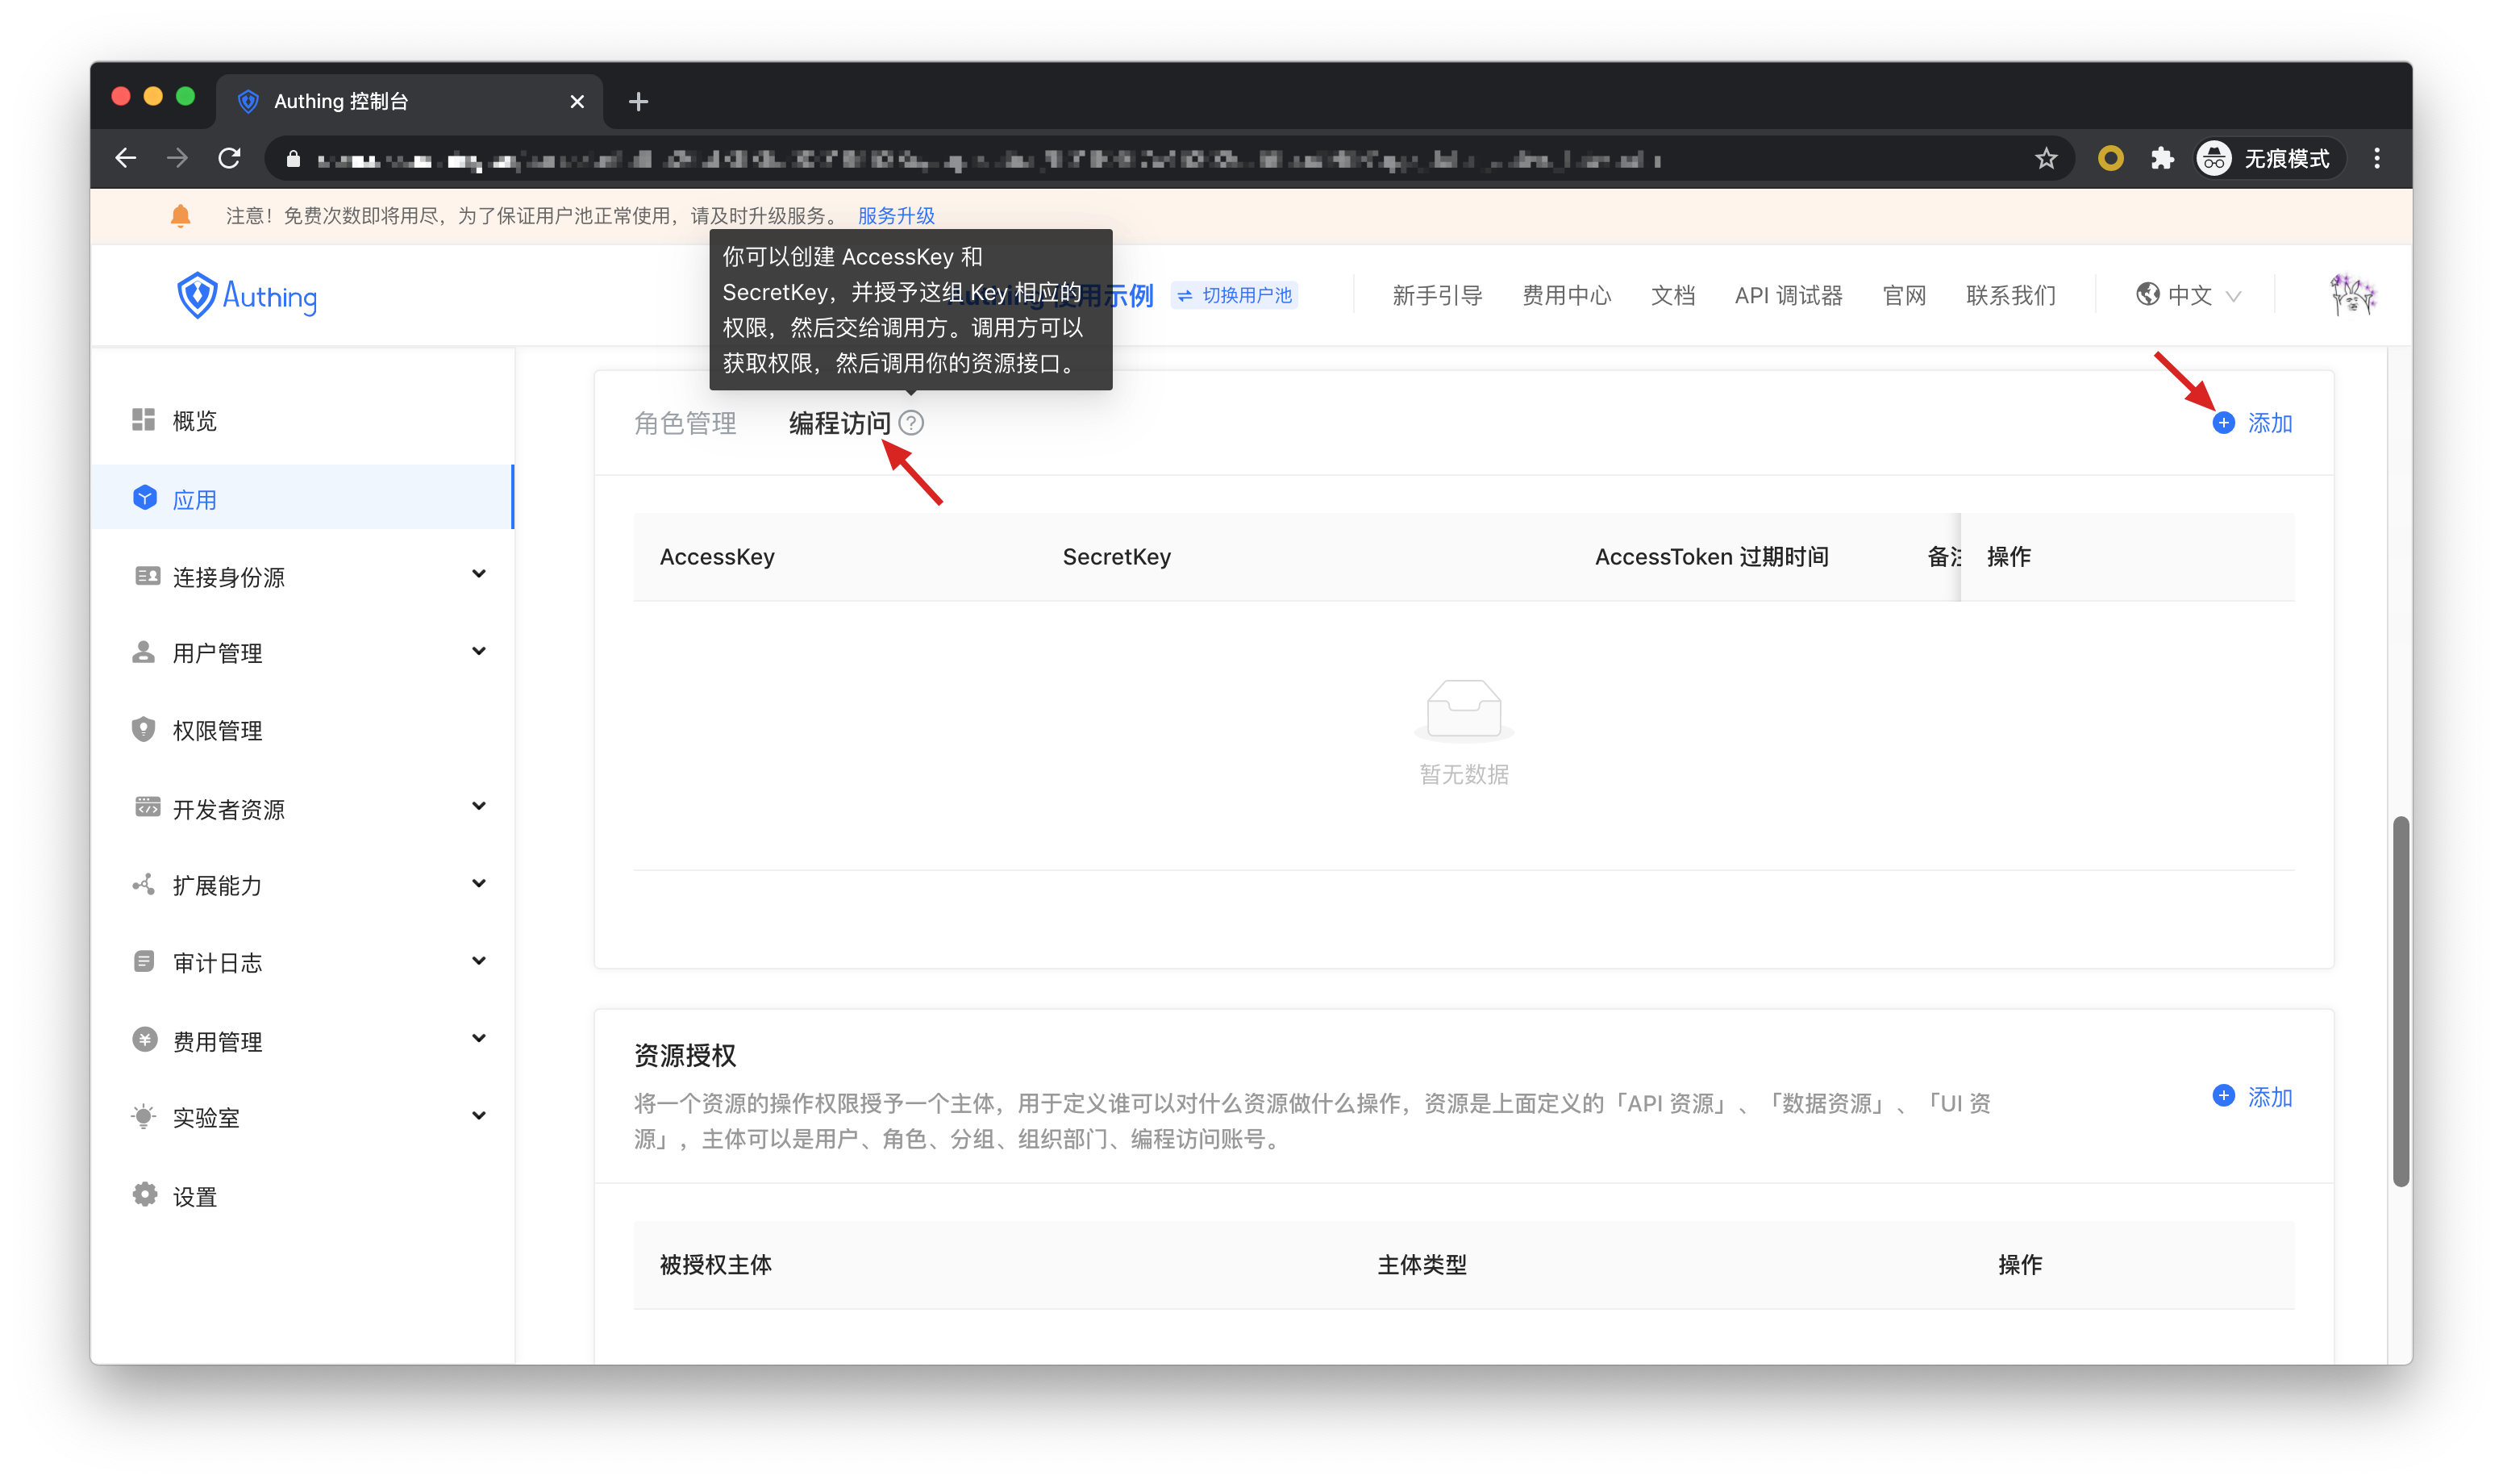Open 权限管理 shield item in sidebar
The image size is (2503, 1484).
tap(216, 730)
